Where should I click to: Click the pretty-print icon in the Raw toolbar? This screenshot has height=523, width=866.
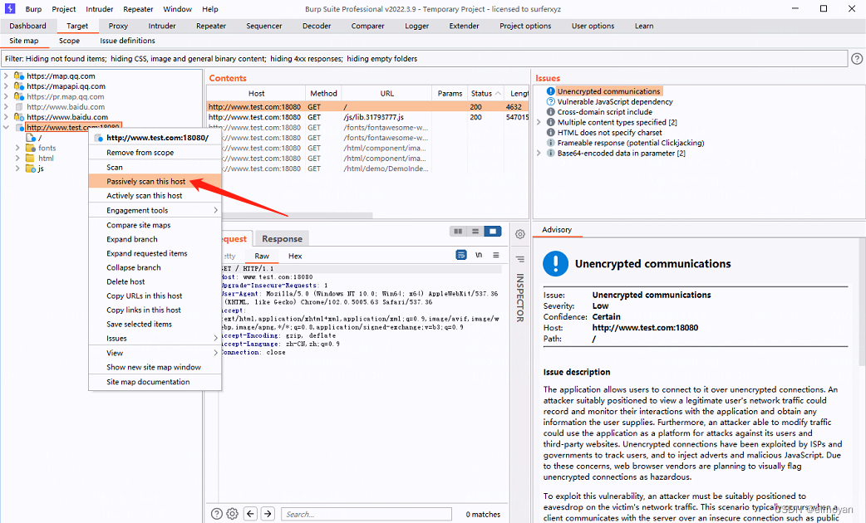point(461,255)
